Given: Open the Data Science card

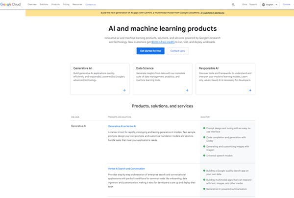Looking at the screenshot, I should tap(163, 79).
